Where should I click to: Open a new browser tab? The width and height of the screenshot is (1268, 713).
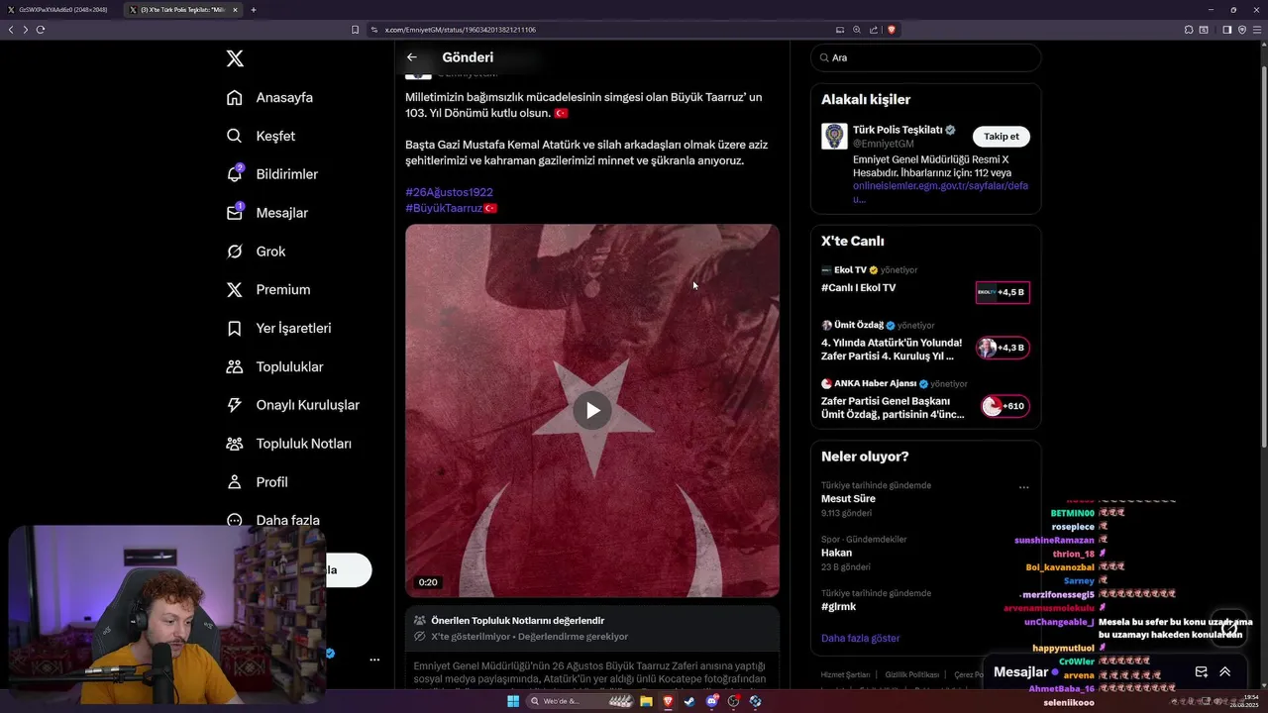254,9
